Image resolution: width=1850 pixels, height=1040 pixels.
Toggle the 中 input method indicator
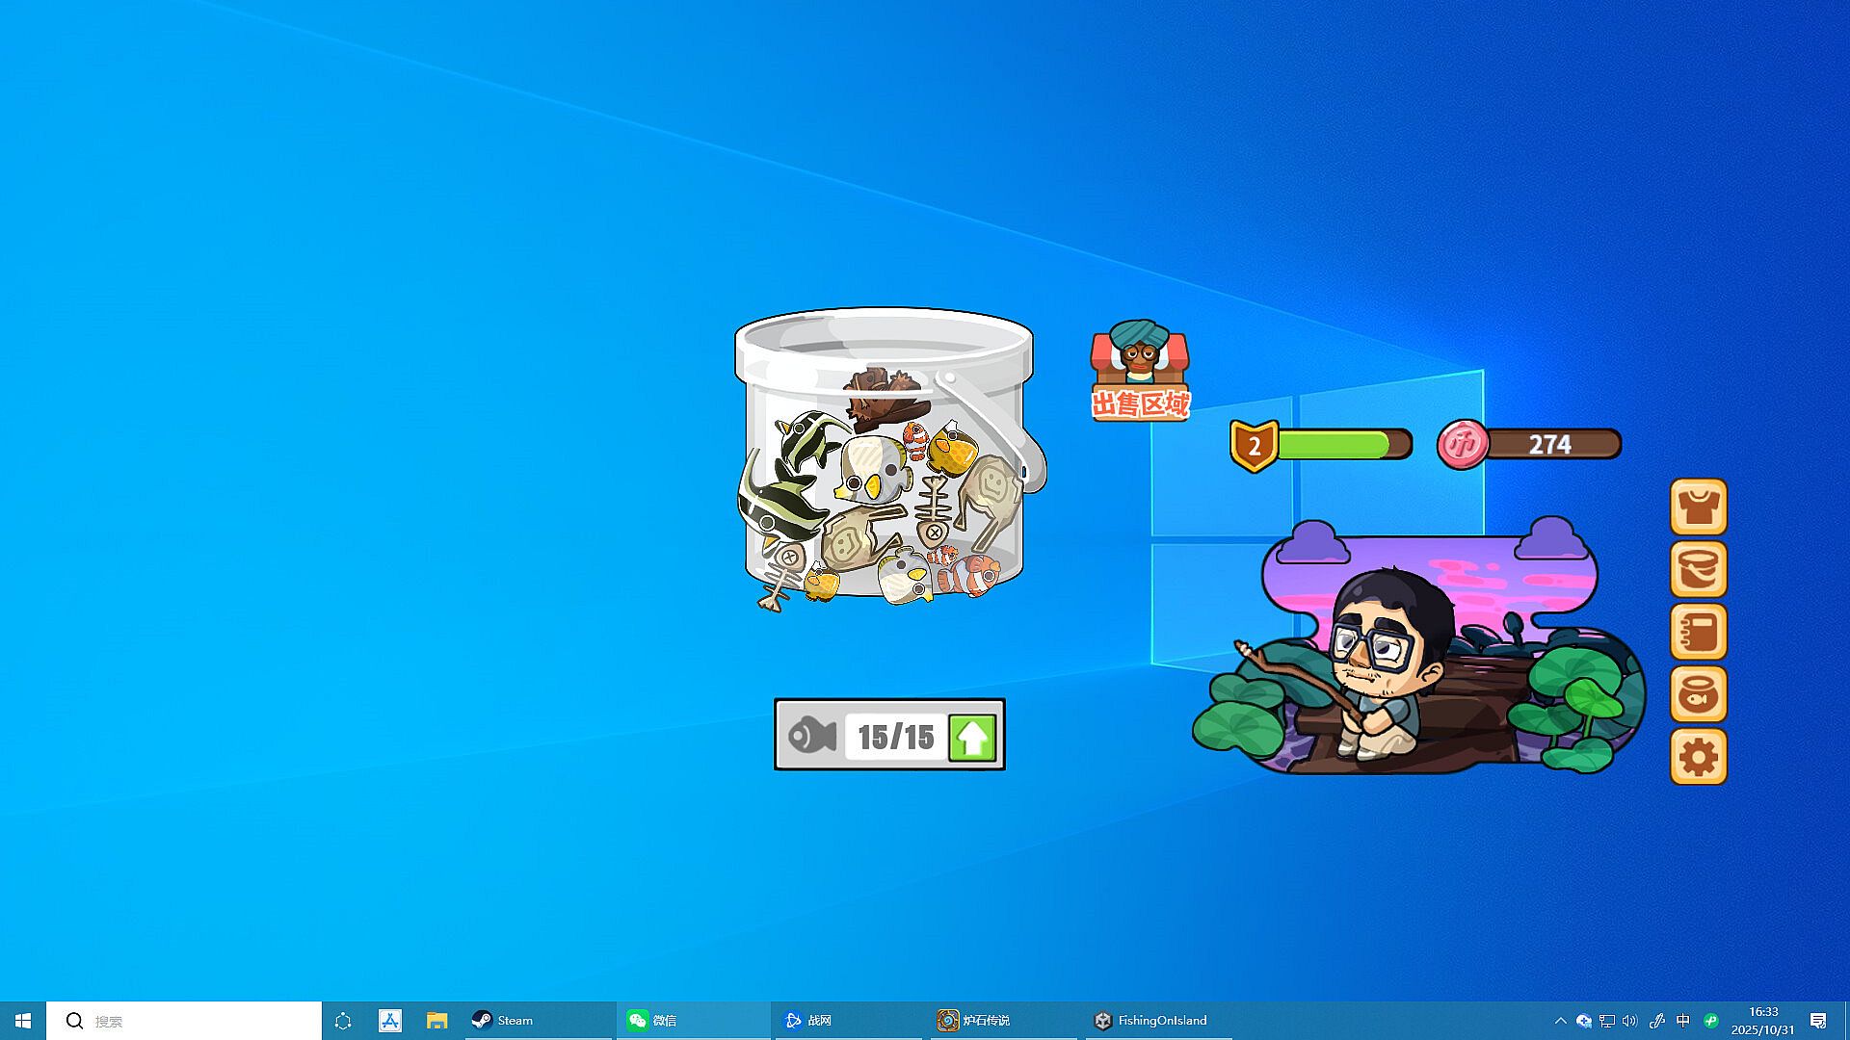click(1683, 1021)
